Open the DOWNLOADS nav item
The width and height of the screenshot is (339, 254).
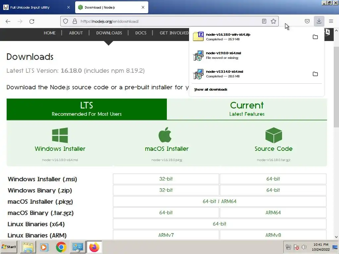(x=109, y=33)
